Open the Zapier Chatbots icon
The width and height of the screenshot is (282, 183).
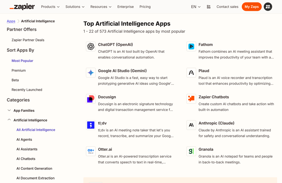click(x=191, y=99)
